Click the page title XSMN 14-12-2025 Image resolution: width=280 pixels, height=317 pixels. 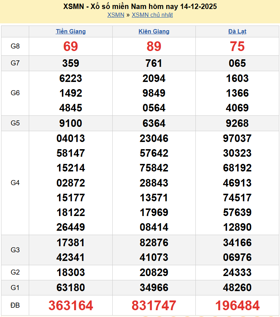tap(140, 6)
